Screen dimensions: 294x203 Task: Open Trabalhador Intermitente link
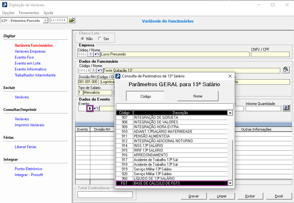coord(35,75)
